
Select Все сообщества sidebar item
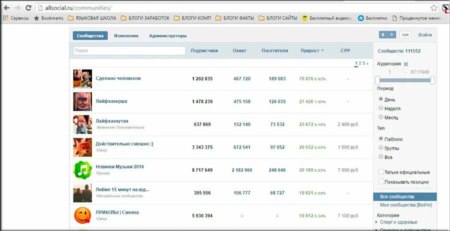pyautogui.click(x=405, y=197)
